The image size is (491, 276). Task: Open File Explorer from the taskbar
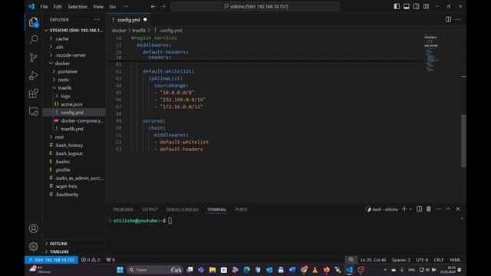tap(213, 270)
